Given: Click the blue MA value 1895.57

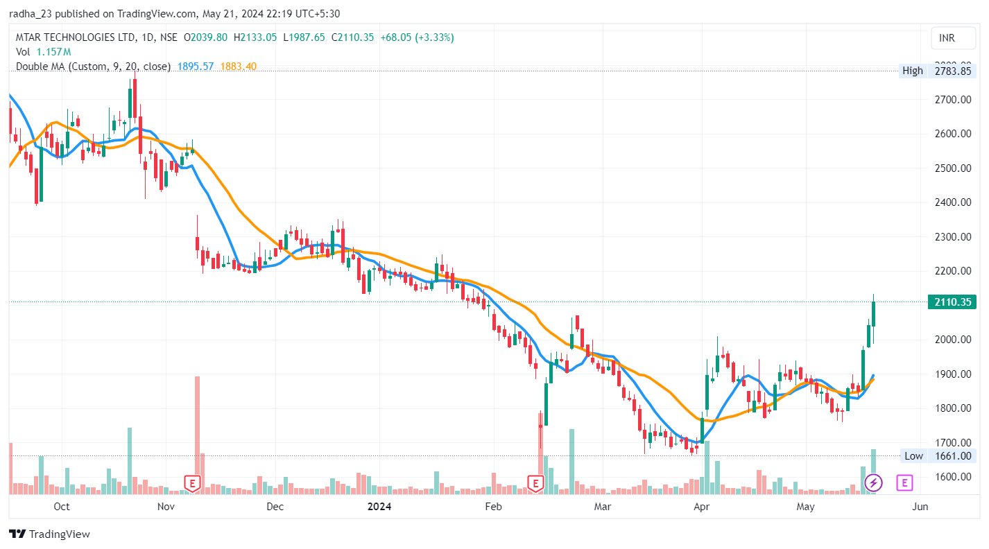Looking at the screenshot, I should click(x=196, y=67).
